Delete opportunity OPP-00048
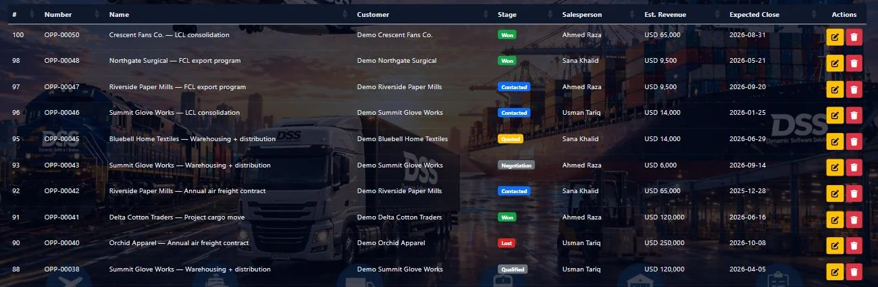Screen dimensions: 878x287 click(x=854, y=63)
